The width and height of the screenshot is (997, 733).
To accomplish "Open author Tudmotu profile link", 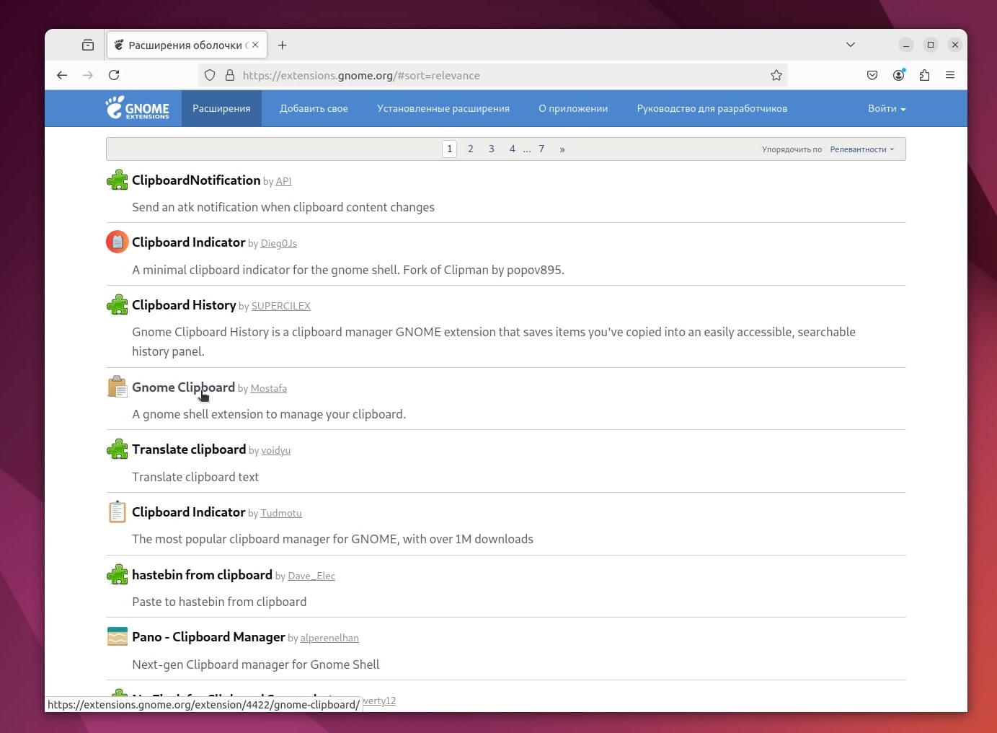I will 281,513.
